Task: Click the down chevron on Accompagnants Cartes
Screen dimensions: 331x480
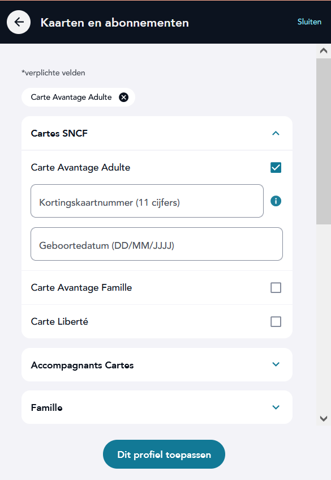Action: click(x=276, y=364)
